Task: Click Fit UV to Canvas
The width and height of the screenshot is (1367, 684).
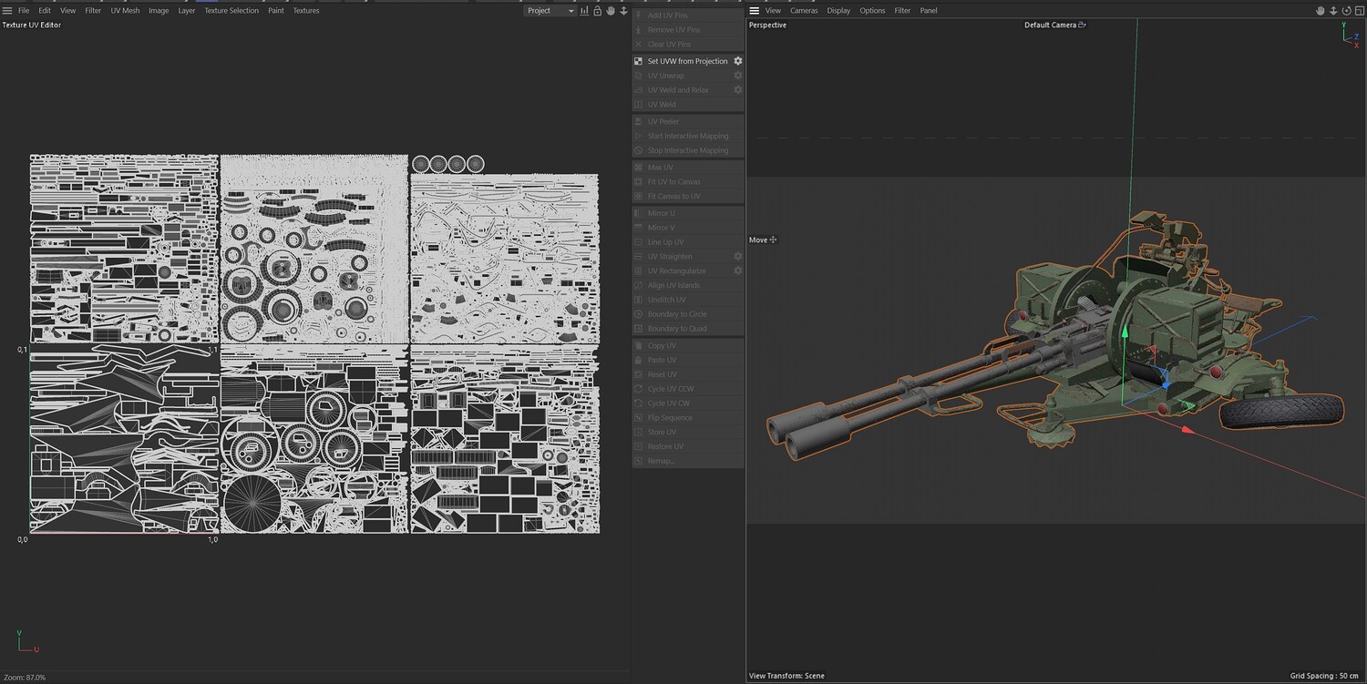Action: [688, 182]
